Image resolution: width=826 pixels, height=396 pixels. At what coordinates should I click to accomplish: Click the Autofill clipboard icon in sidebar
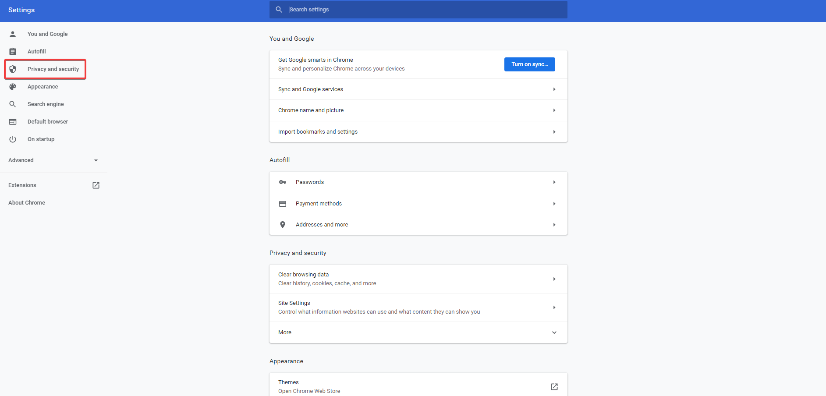(x=13, y=52)
